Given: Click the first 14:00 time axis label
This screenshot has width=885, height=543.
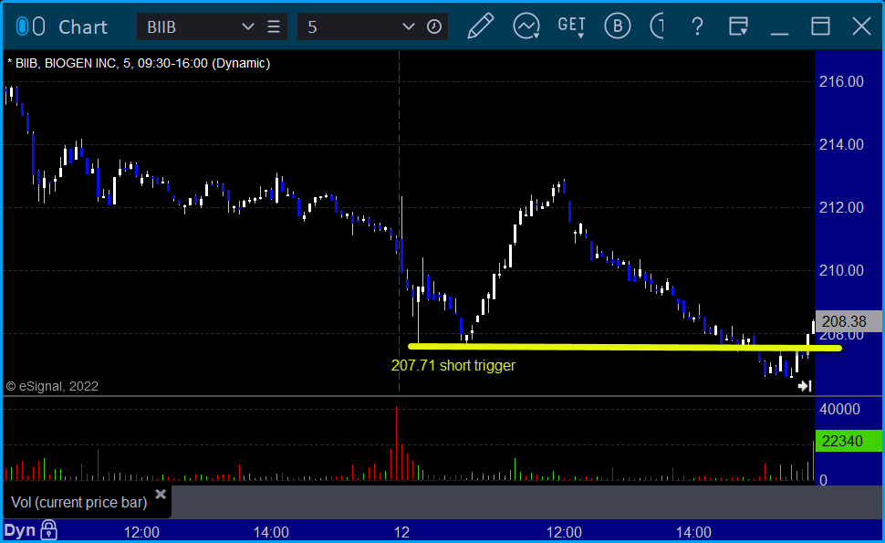Looking at the screenshot, I should pyautogui.click(x=272, y=532).
